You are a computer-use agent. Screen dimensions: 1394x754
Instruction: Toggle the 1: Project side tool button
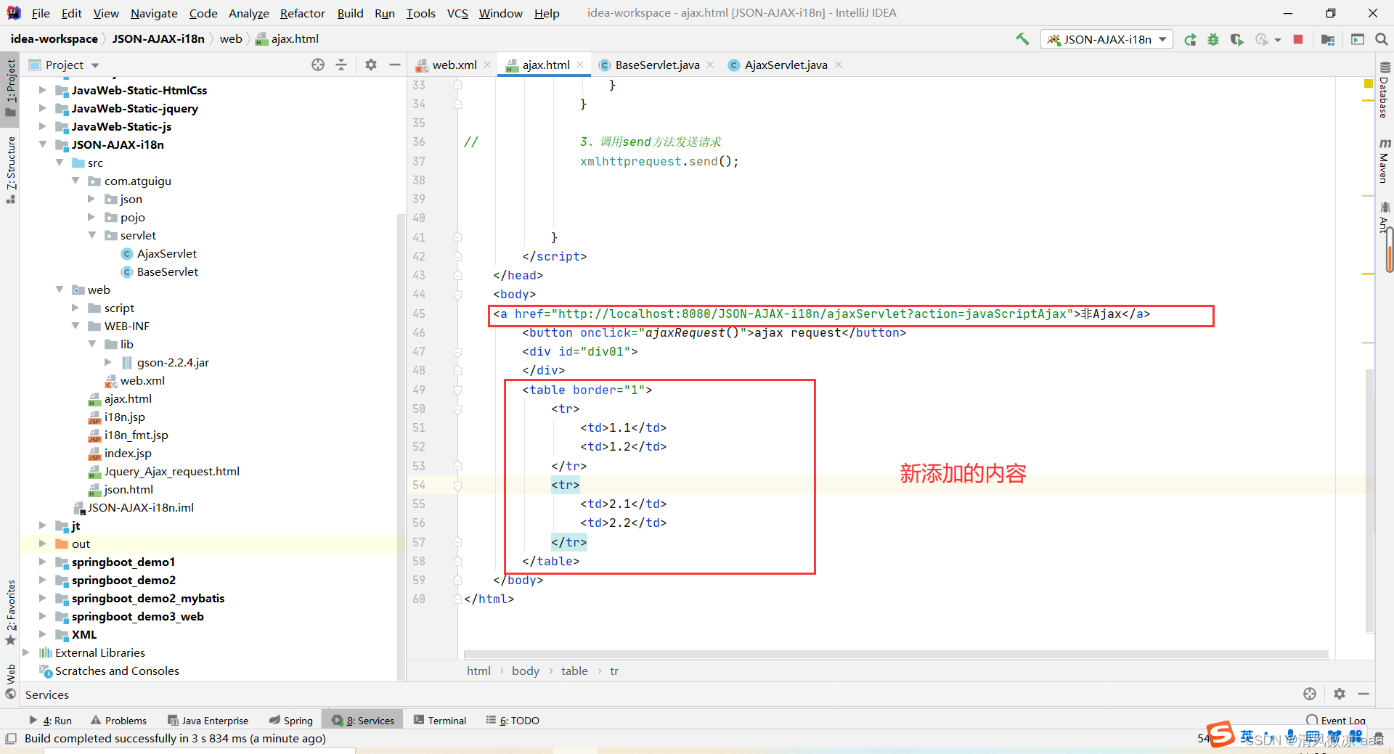10,87
